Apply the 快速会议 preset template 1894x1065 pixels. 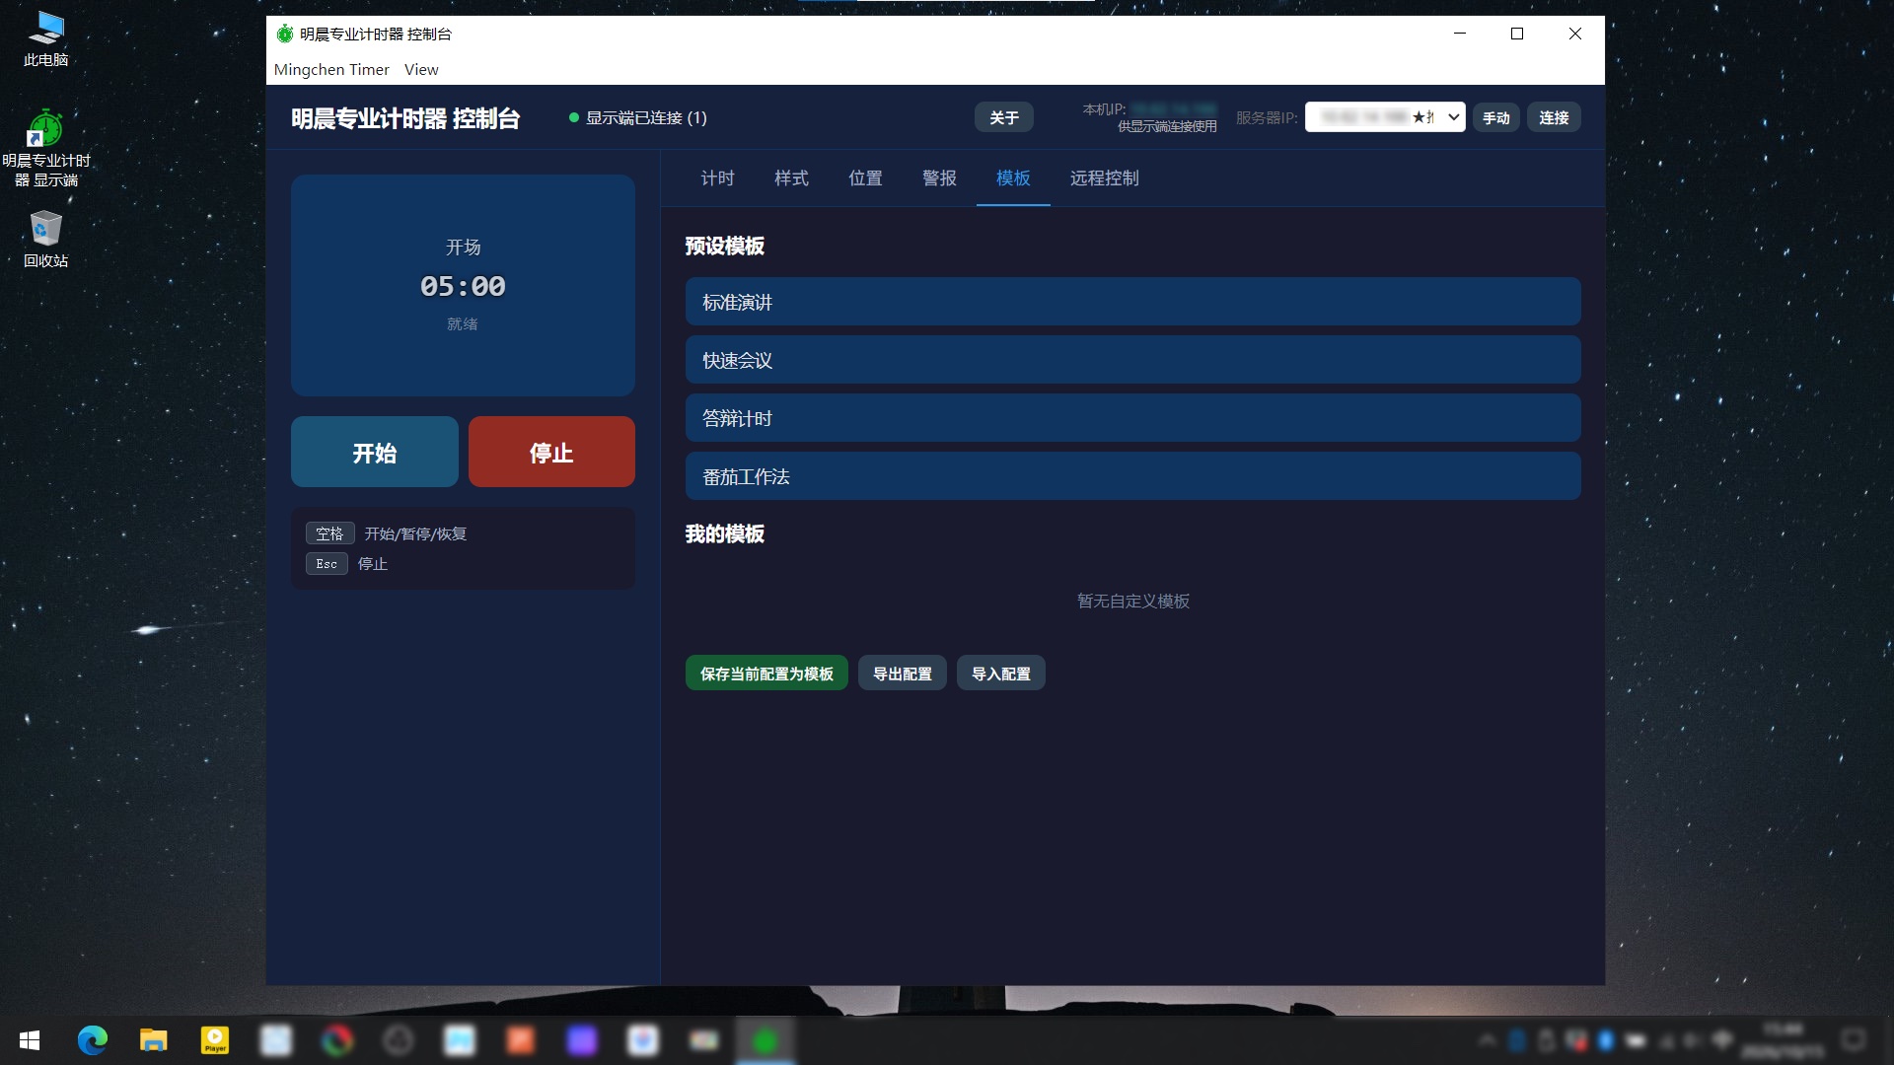point(1132,360)
